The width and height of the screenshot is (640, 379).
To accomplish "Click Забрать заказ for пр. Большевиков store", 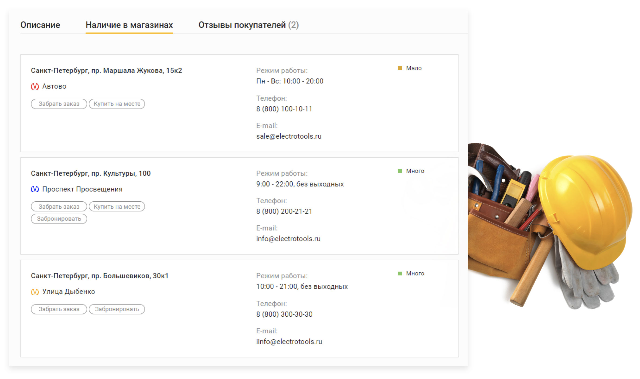I will [x=59, y=309].
